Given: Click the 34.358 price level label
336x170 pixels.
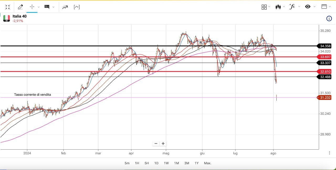Looking at the screenshot, I should 324,46.
